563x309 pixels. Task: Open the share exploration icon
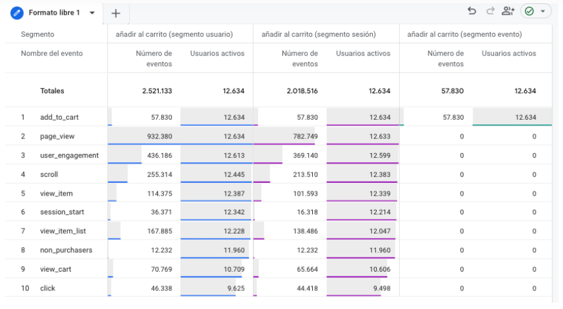pyautogui.click(x=508, y=11)
